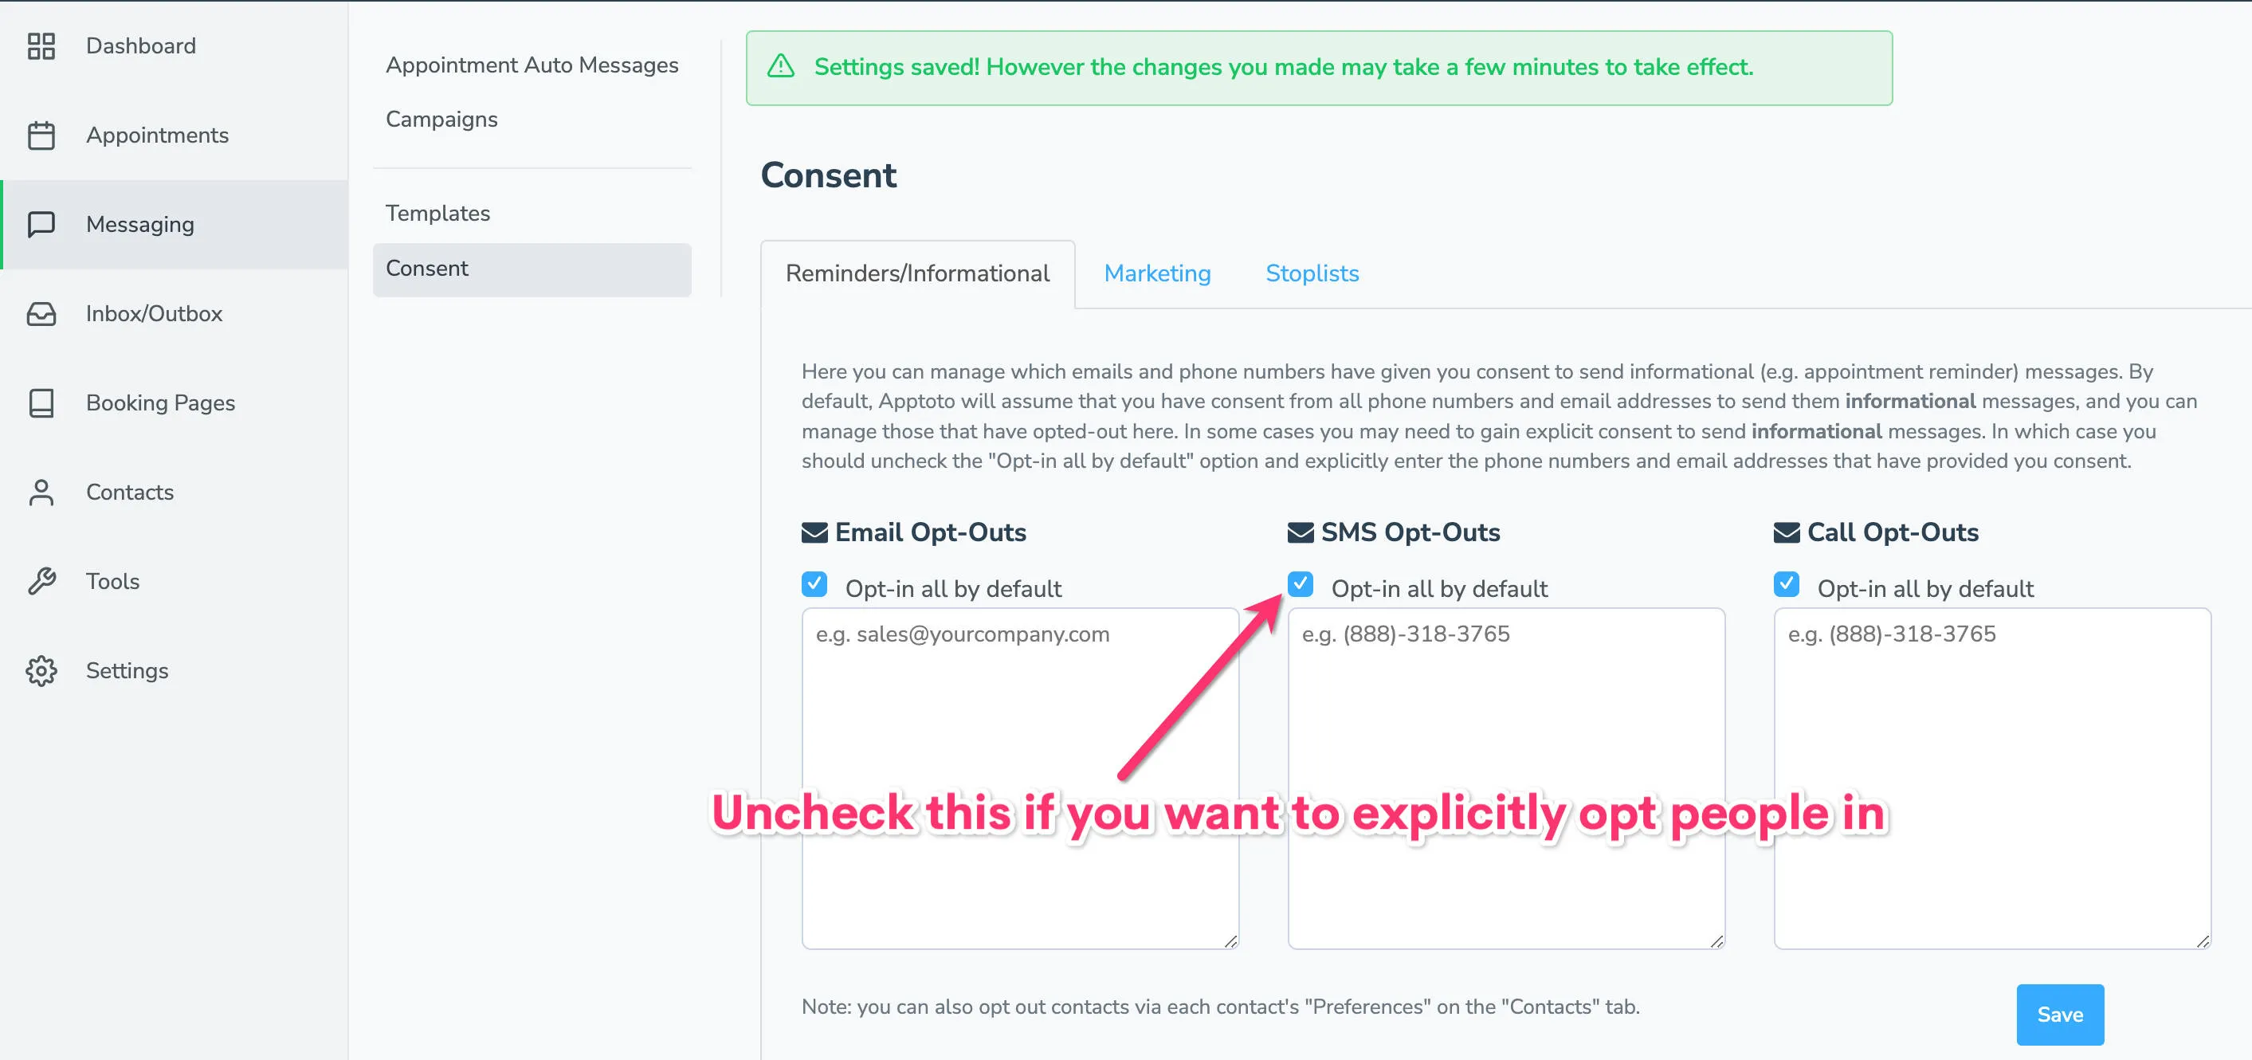Click the Dashboard grid icon
Viewport: 2252px width, 1060px height.
pyautogui.click(x=41, y=46)
